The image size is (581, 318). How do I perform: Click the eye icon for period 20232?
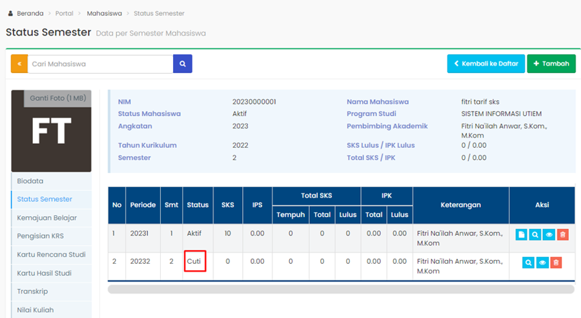[542, 263]
